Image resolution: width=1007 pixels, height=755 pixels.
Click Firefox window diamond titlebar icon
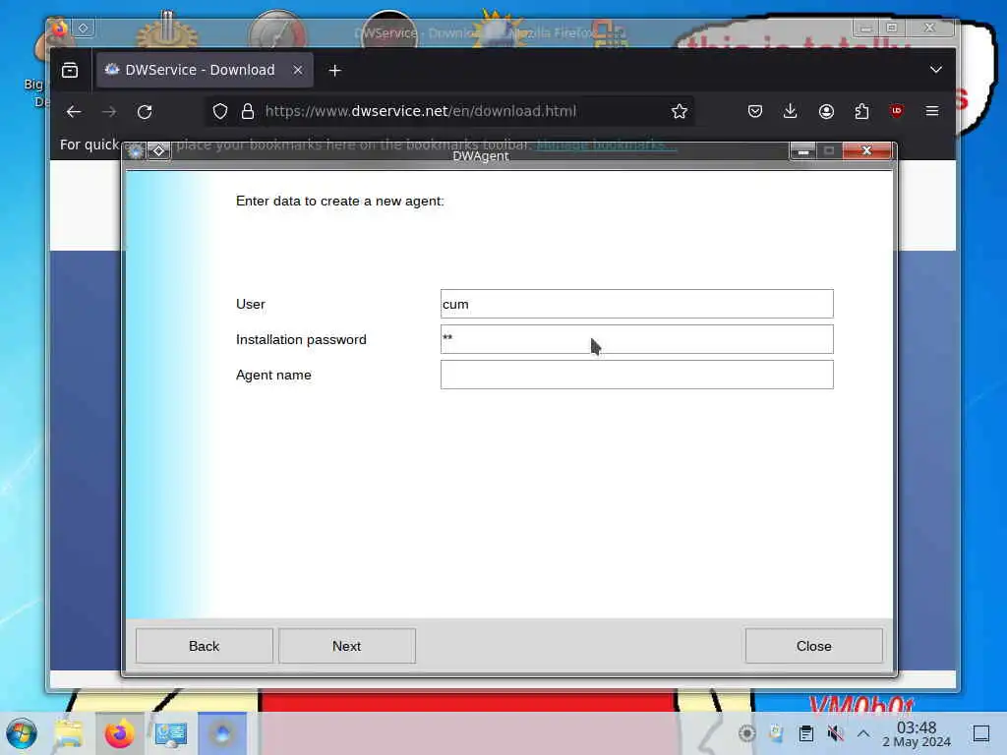pos(84,28)
